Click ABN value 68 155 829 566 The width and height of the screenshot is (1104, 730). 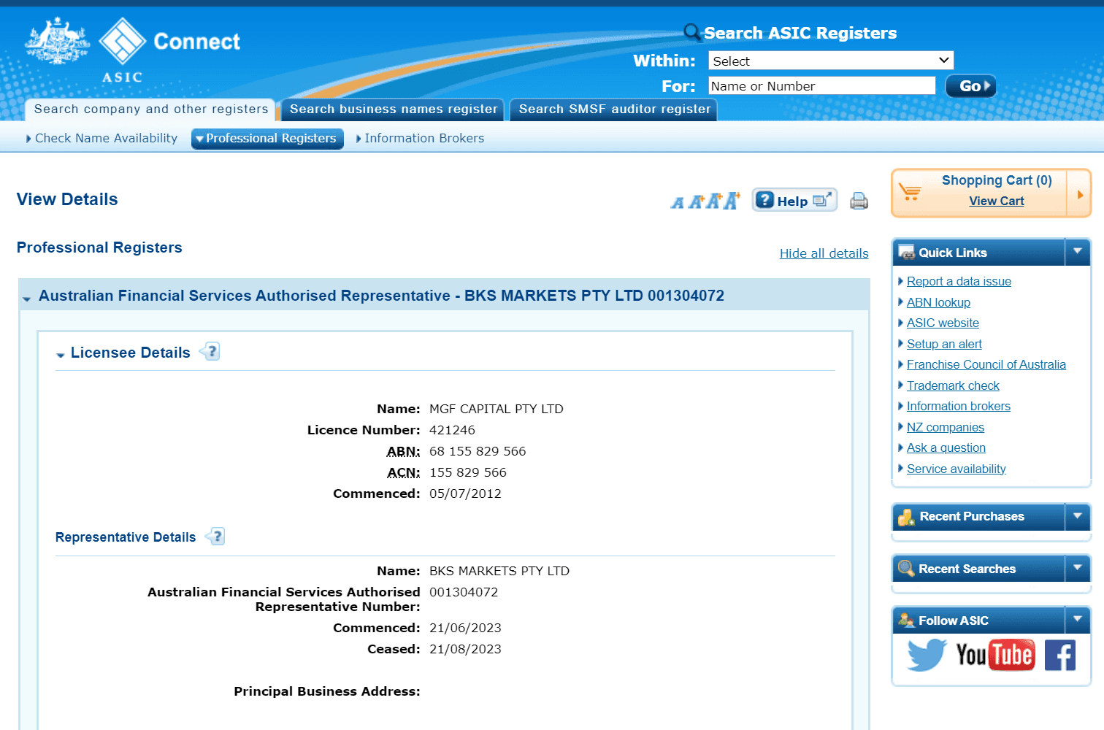coord(478,451)
